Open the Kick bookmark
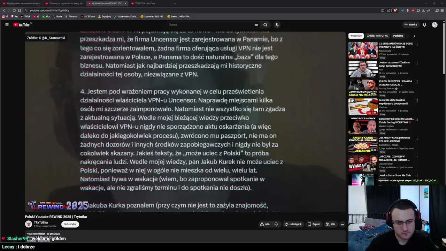Viewport: 446px width, 251px height. [x=46, y=16]
